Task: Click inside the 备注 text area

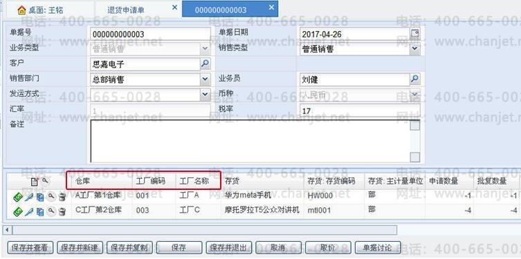Action: [250, 142]
